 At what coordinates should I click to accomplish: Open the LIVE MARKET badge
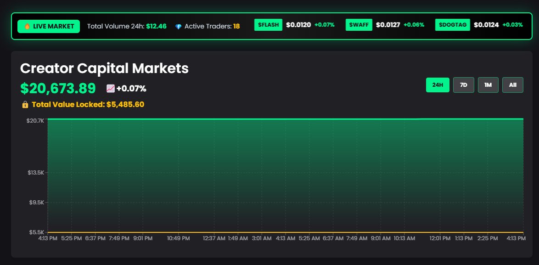tap(49, 27)
